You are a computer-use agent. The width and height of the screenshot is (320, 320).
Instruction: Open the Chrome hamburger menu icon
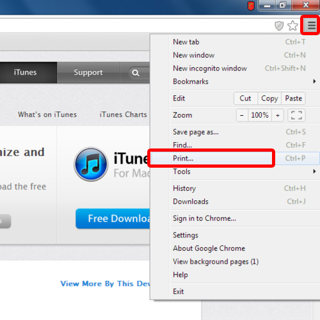pos(312,26)
